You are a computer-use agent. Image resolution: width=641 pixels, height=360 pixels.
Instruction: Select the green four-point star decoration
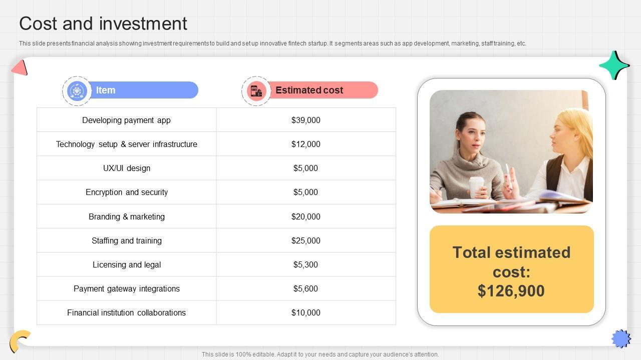coord(614,65)
